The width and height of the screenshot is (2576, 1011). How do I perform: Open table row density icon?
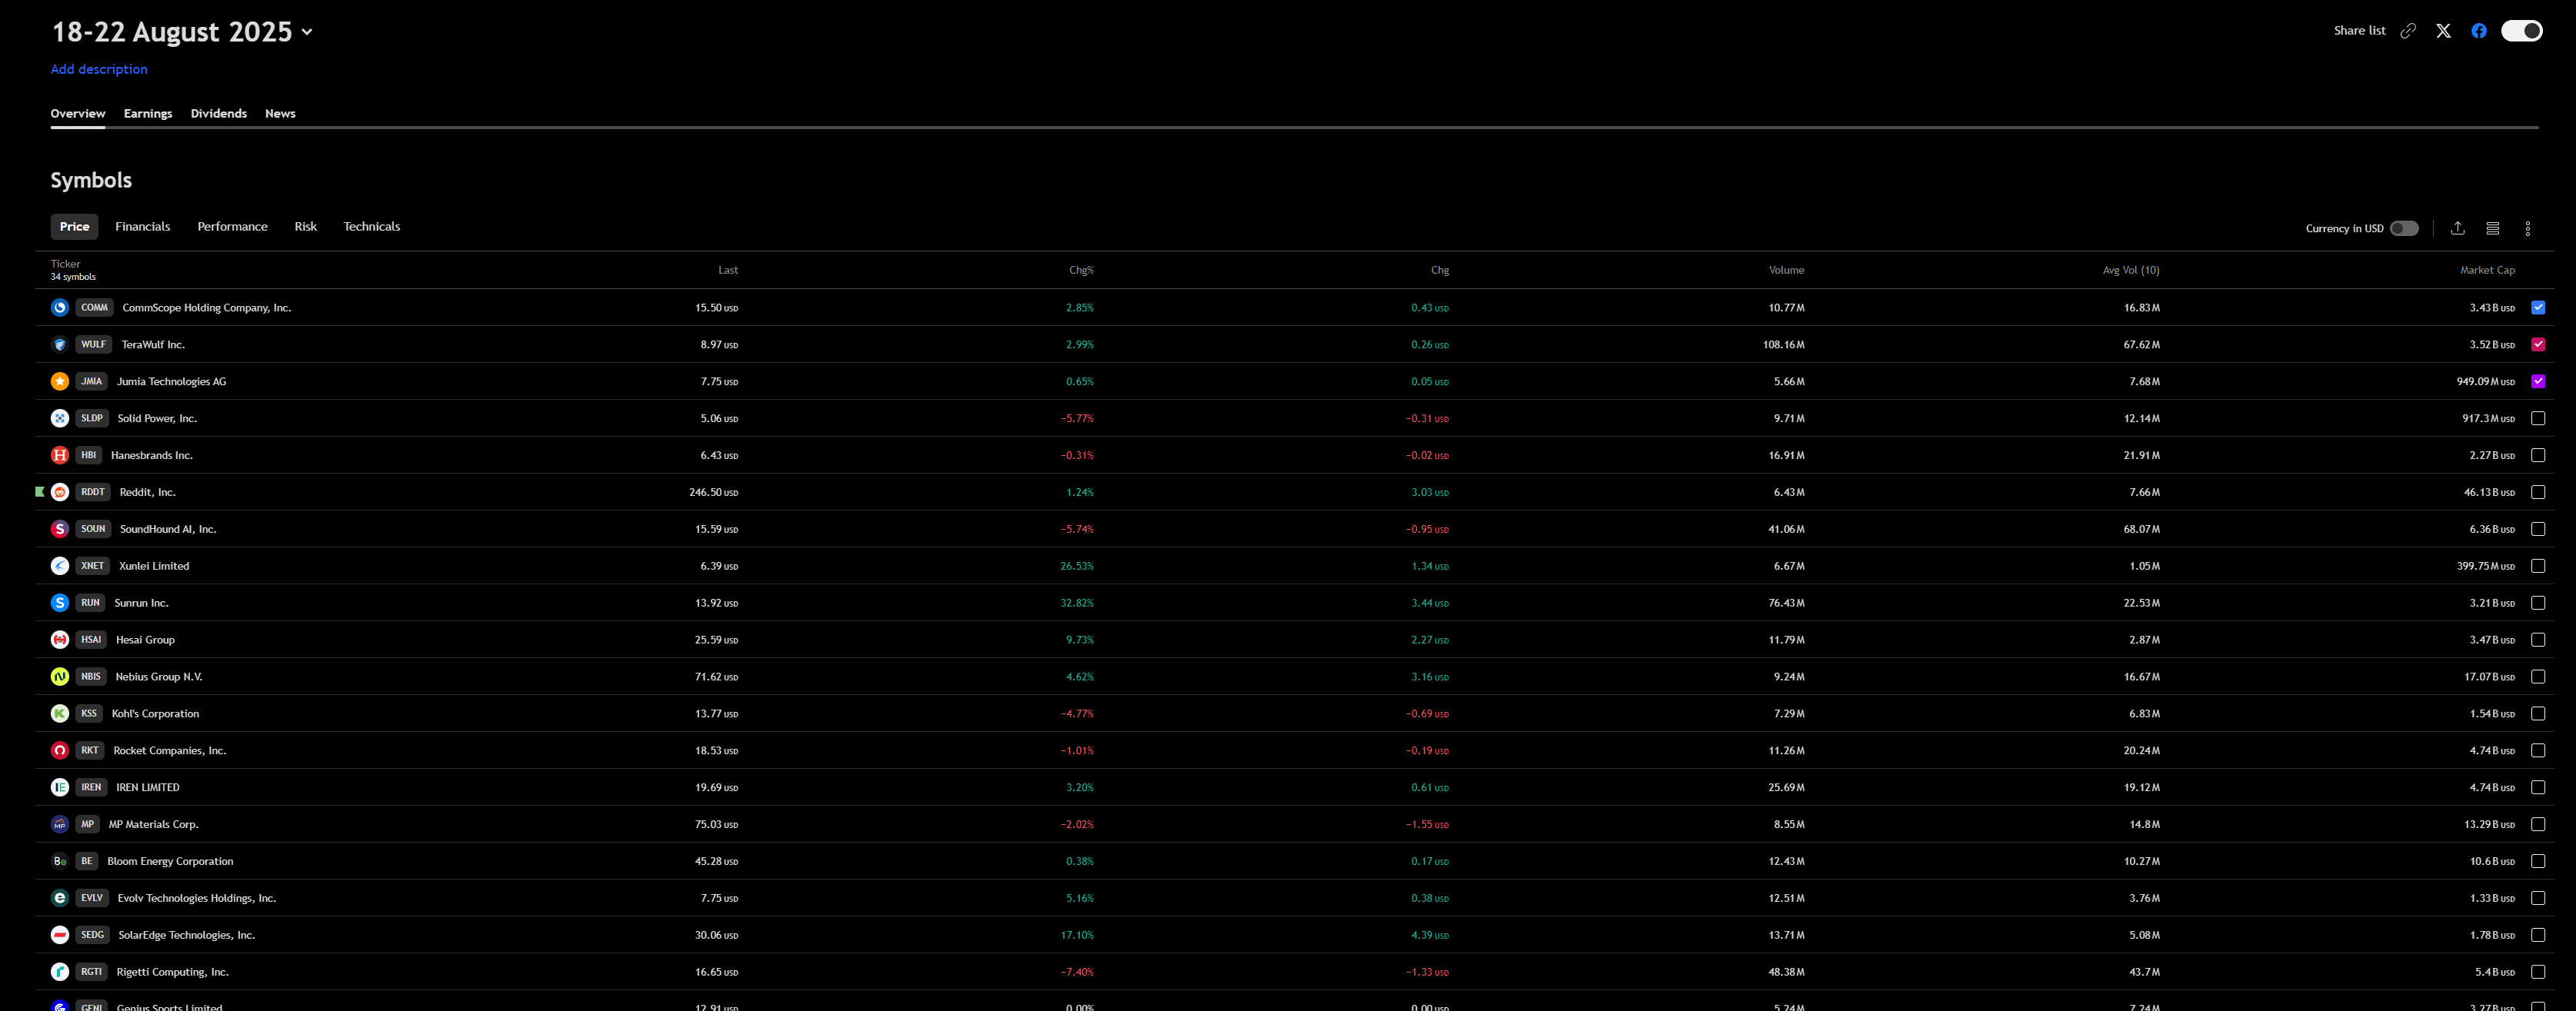point(2492,228)
